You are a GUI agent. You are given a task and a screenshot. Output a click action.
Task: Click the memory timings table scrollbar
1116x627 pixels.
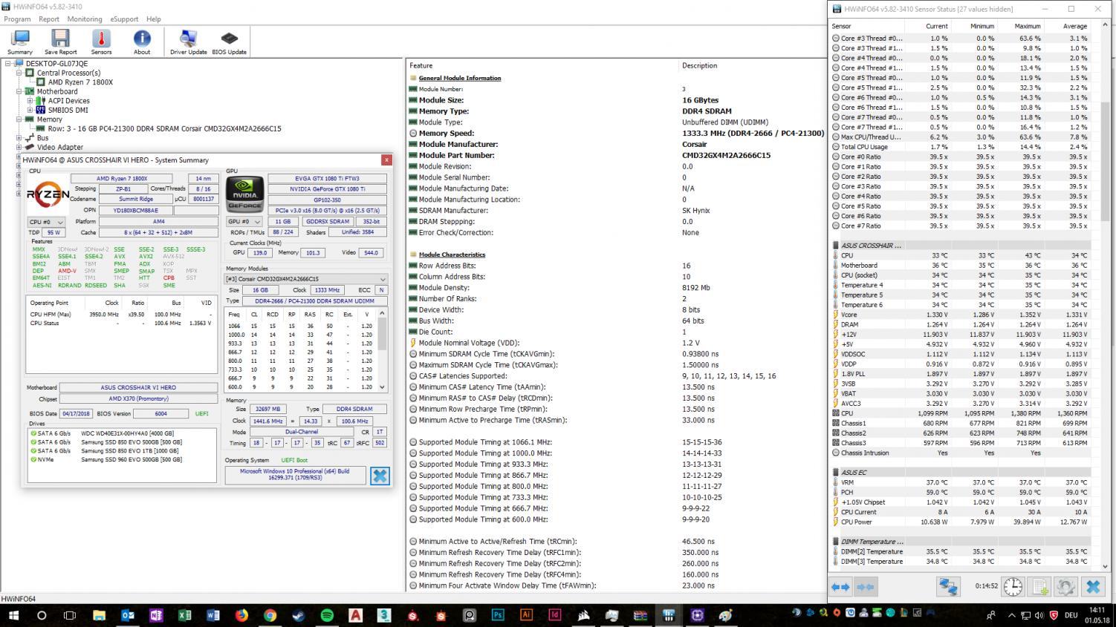click(383, 334)
